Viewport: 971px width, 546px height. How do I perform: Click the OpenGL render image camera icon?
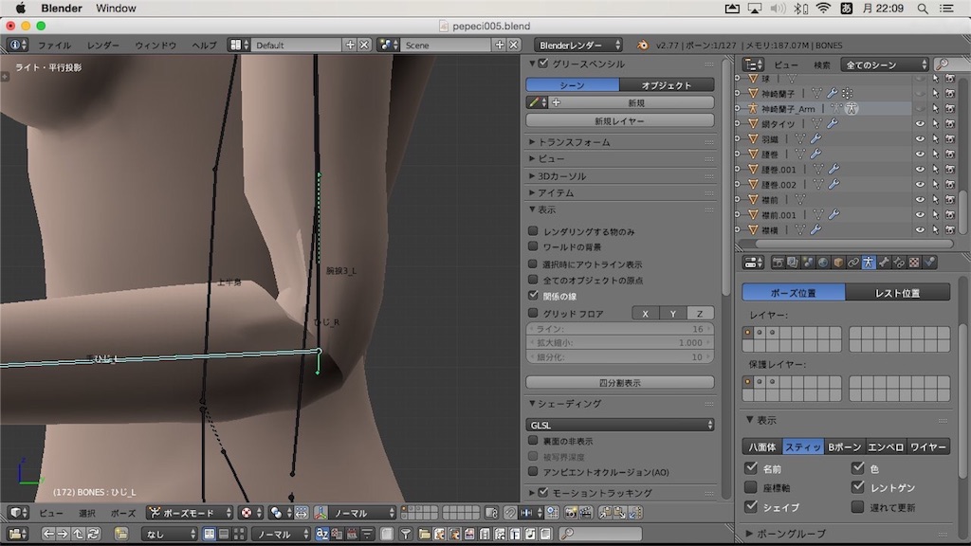point(572,513)
